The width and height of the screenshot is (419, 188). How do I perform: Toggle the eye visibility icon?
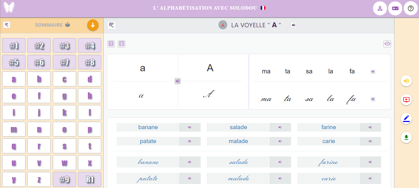(387, 44)
